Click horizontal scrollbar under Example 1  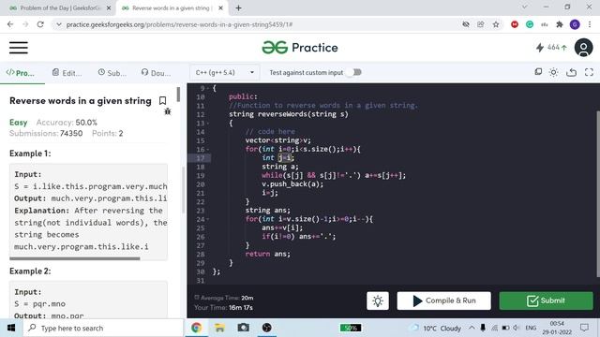[x=75, y=258]
